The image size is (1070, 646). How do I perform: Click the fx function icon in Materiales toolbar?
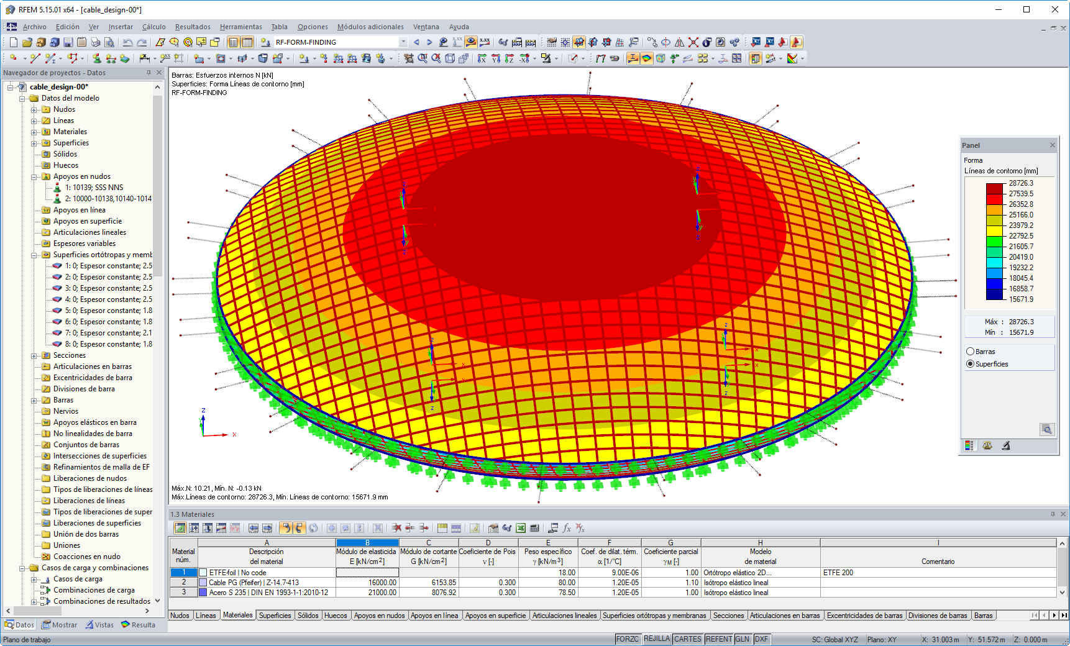(x=566, y=528)
